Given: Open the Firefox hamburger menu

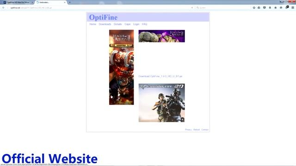Looking at the screenshot, I should 293,8.
